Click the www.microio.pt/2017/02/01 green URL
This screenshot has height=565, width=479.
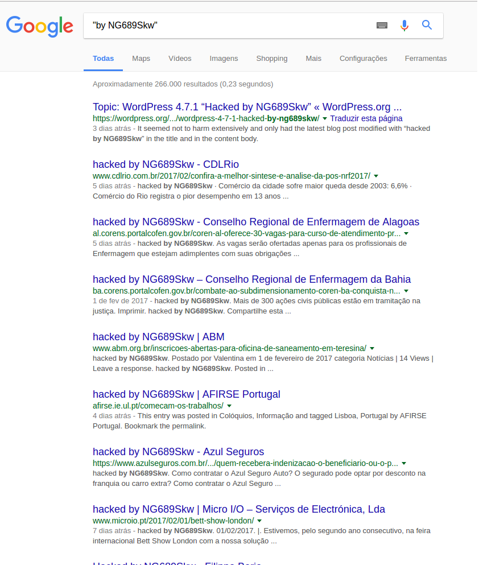click(x=174, y=521)
